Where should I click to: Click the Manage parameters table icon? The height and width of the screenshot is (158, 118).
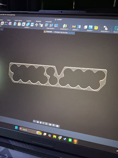click(x=41, y=25)
